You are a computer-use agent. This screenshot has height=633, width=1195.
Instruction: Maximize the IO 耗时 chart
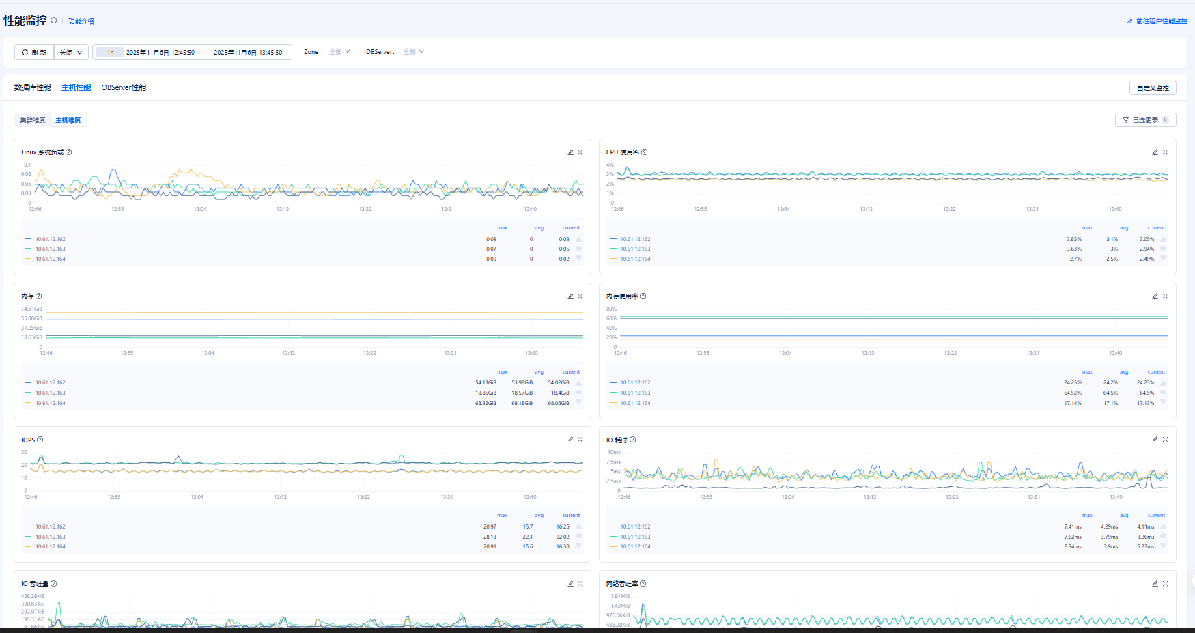pos(1165,440)
